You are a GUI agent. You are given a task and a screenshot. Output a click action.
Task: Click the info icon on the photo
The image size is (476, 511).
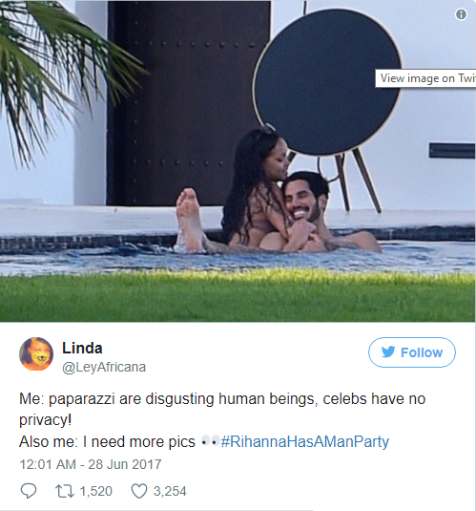[461, 14]
